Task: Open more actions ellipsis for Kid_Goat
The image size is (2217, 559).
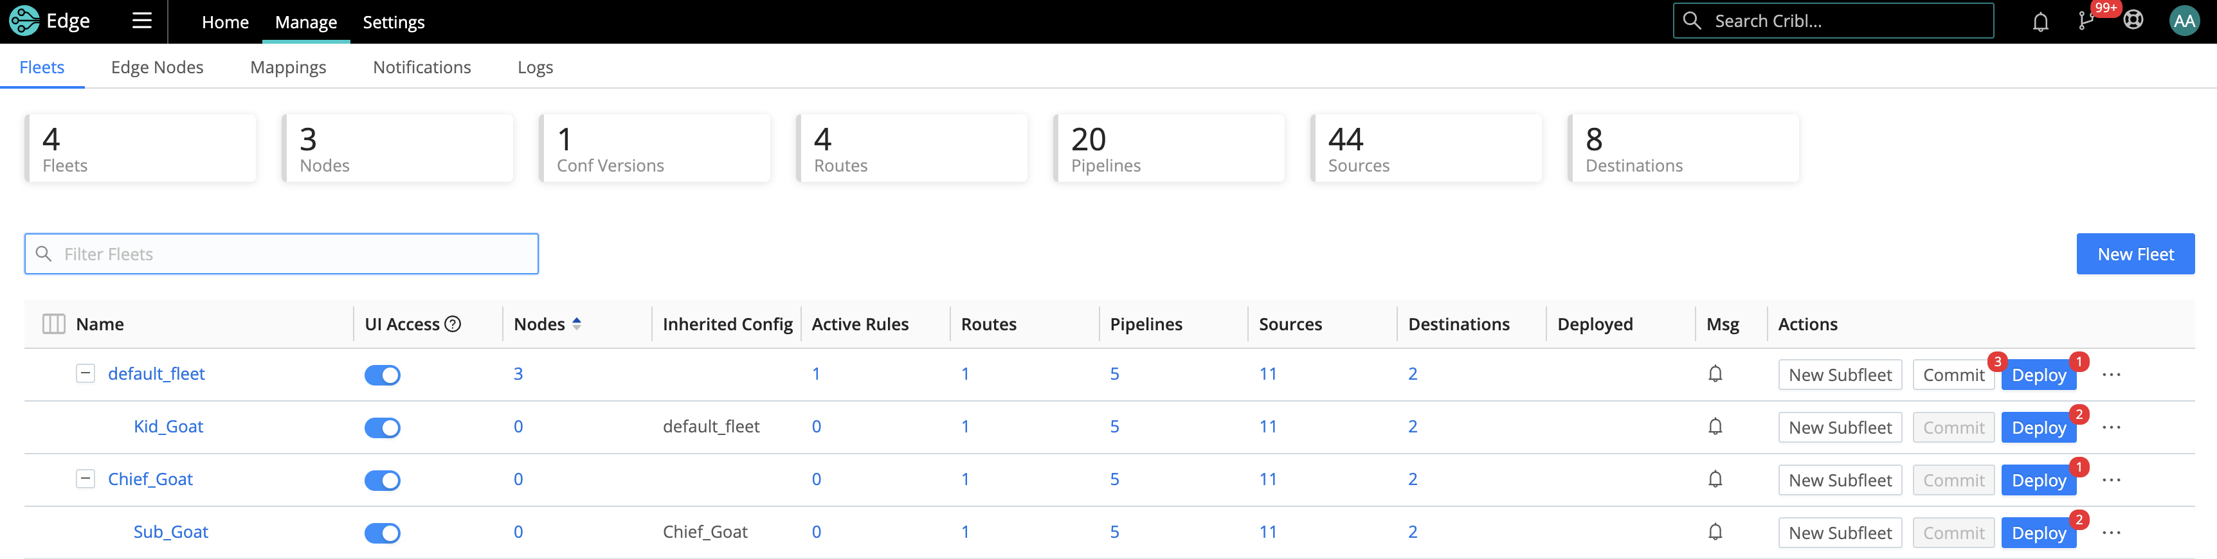Action: click(x=2110, y=427)
